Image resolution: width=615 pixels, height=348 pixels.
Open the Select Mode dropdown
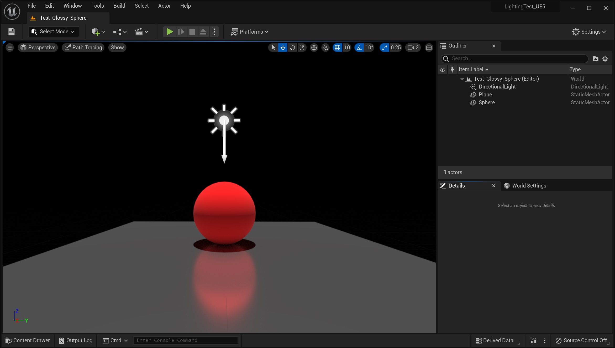[53, 32]
